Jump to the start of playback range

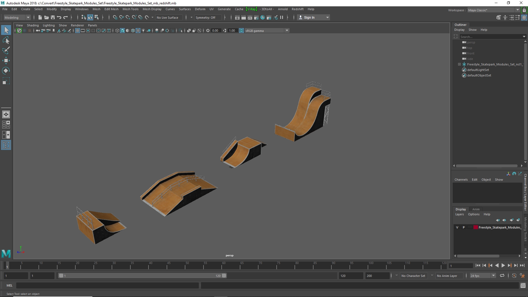pyautogui.click(x=478, y=265)
